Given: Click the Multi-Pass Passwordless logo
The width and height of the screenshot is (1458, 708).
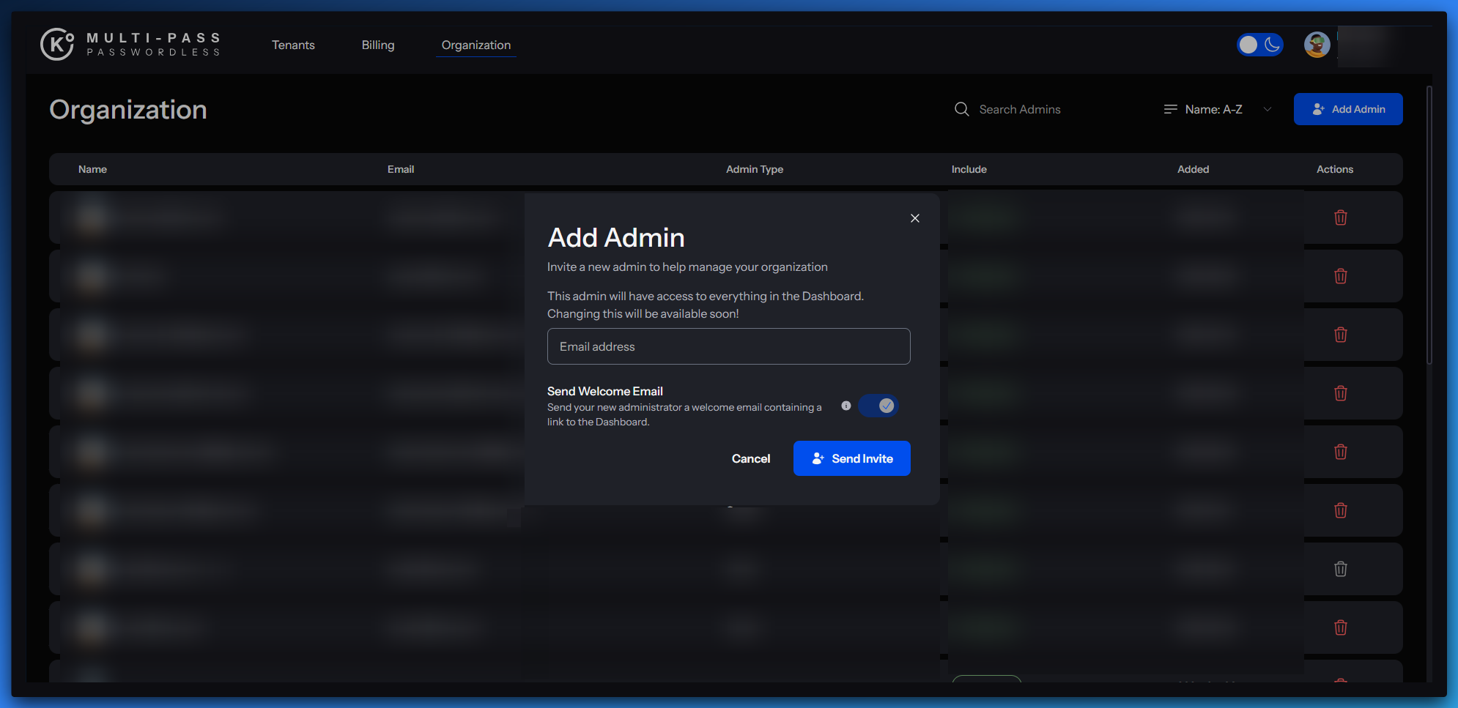Looking at the screenshot, I should (x=130, y=44).
